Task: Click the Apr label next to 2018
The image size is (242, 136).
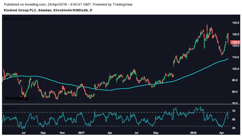Action: pos(222,133)
